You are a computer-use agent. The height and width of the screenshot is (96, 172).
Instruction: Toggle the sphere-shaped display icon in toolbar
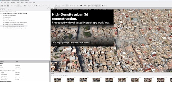coord(81,6)
